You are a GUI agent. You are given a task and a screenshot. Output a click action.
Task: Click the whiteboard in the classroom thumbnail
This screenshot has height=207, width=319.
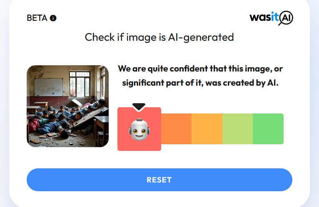coord(48,87)
